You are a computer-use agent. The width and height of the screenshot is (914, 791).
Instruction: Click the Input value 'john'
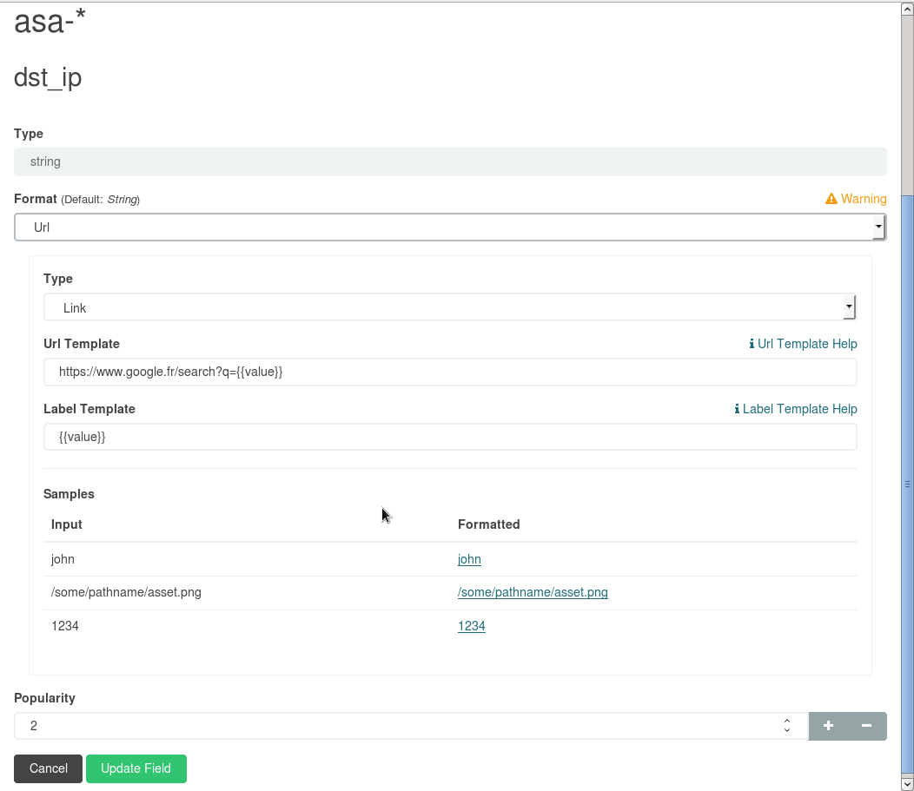point(63,559)
